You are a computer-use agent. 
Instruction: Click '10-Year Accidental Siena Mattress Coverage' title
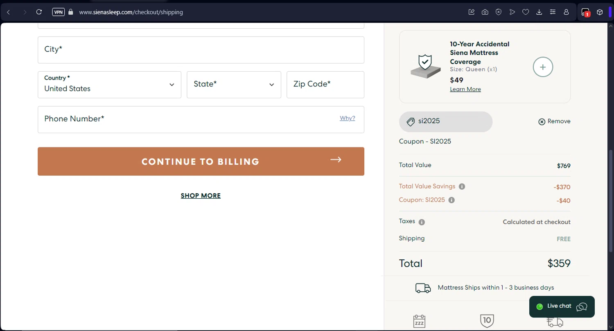click(x=480, y=53)
